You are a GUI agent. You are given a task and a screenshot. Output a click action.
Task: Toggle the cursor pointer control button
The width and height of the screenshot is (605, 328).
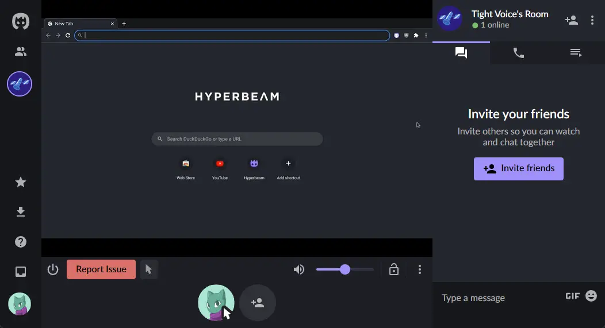[148, 269]
